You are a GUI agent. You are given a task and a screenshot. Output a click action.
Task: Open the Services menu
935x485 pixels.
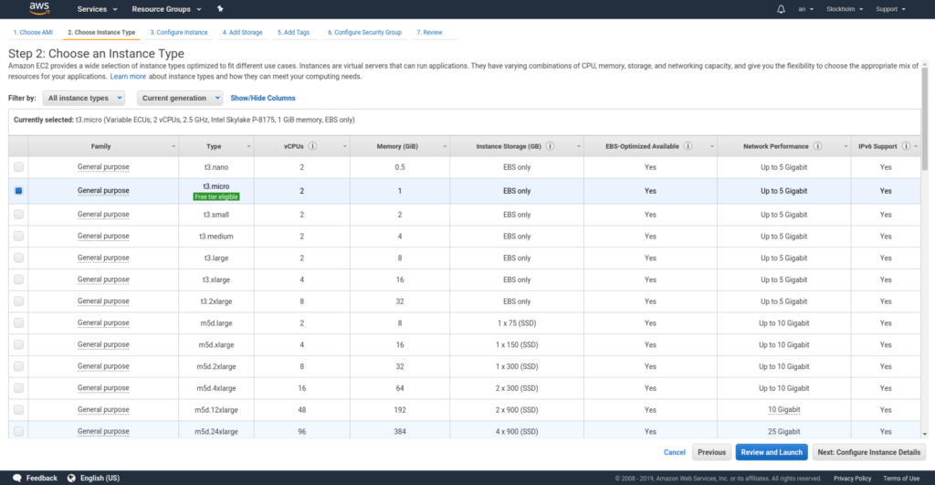97,9
